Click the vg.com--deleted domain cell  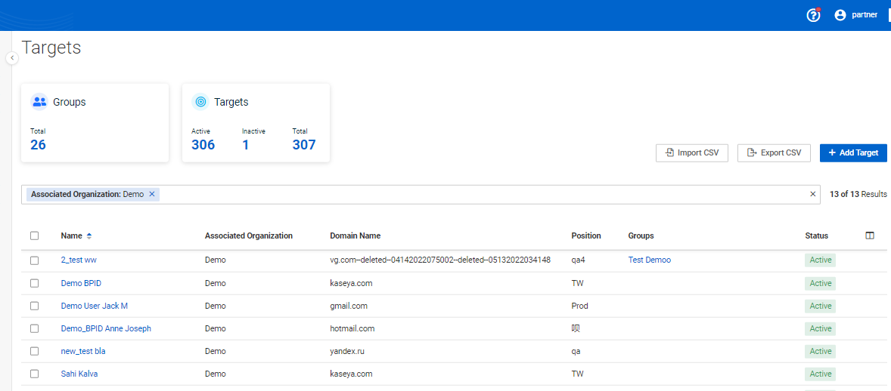coord(439,260)
